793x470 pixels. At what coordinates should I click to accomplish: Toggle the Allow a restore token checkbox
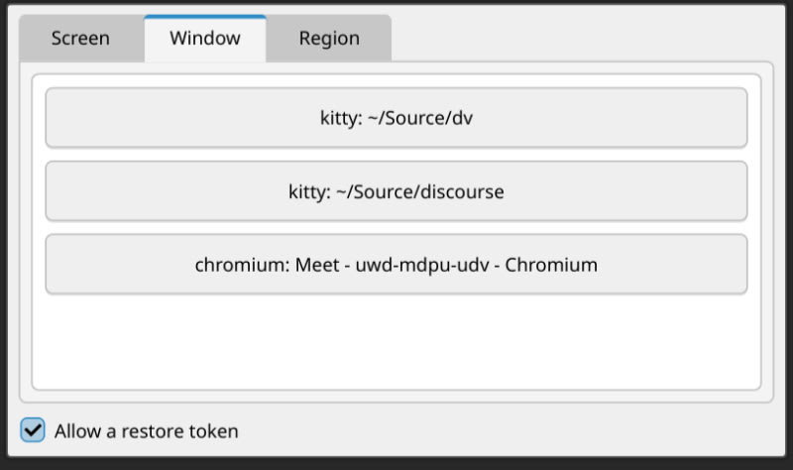[x=34, y=430]
